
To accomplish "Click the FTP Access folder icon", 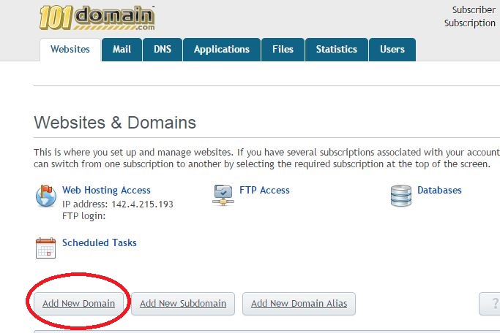I will coord(223,195).
